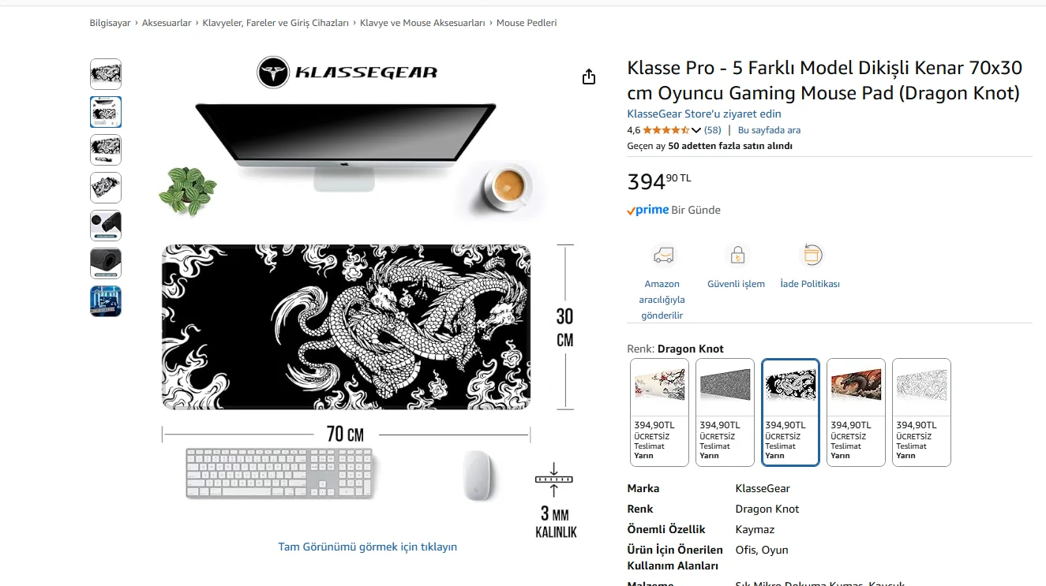Click Tam Görünümü görmek için tıklayın link
This screenshot has width=1046, height=586.
tap(367, 547)
